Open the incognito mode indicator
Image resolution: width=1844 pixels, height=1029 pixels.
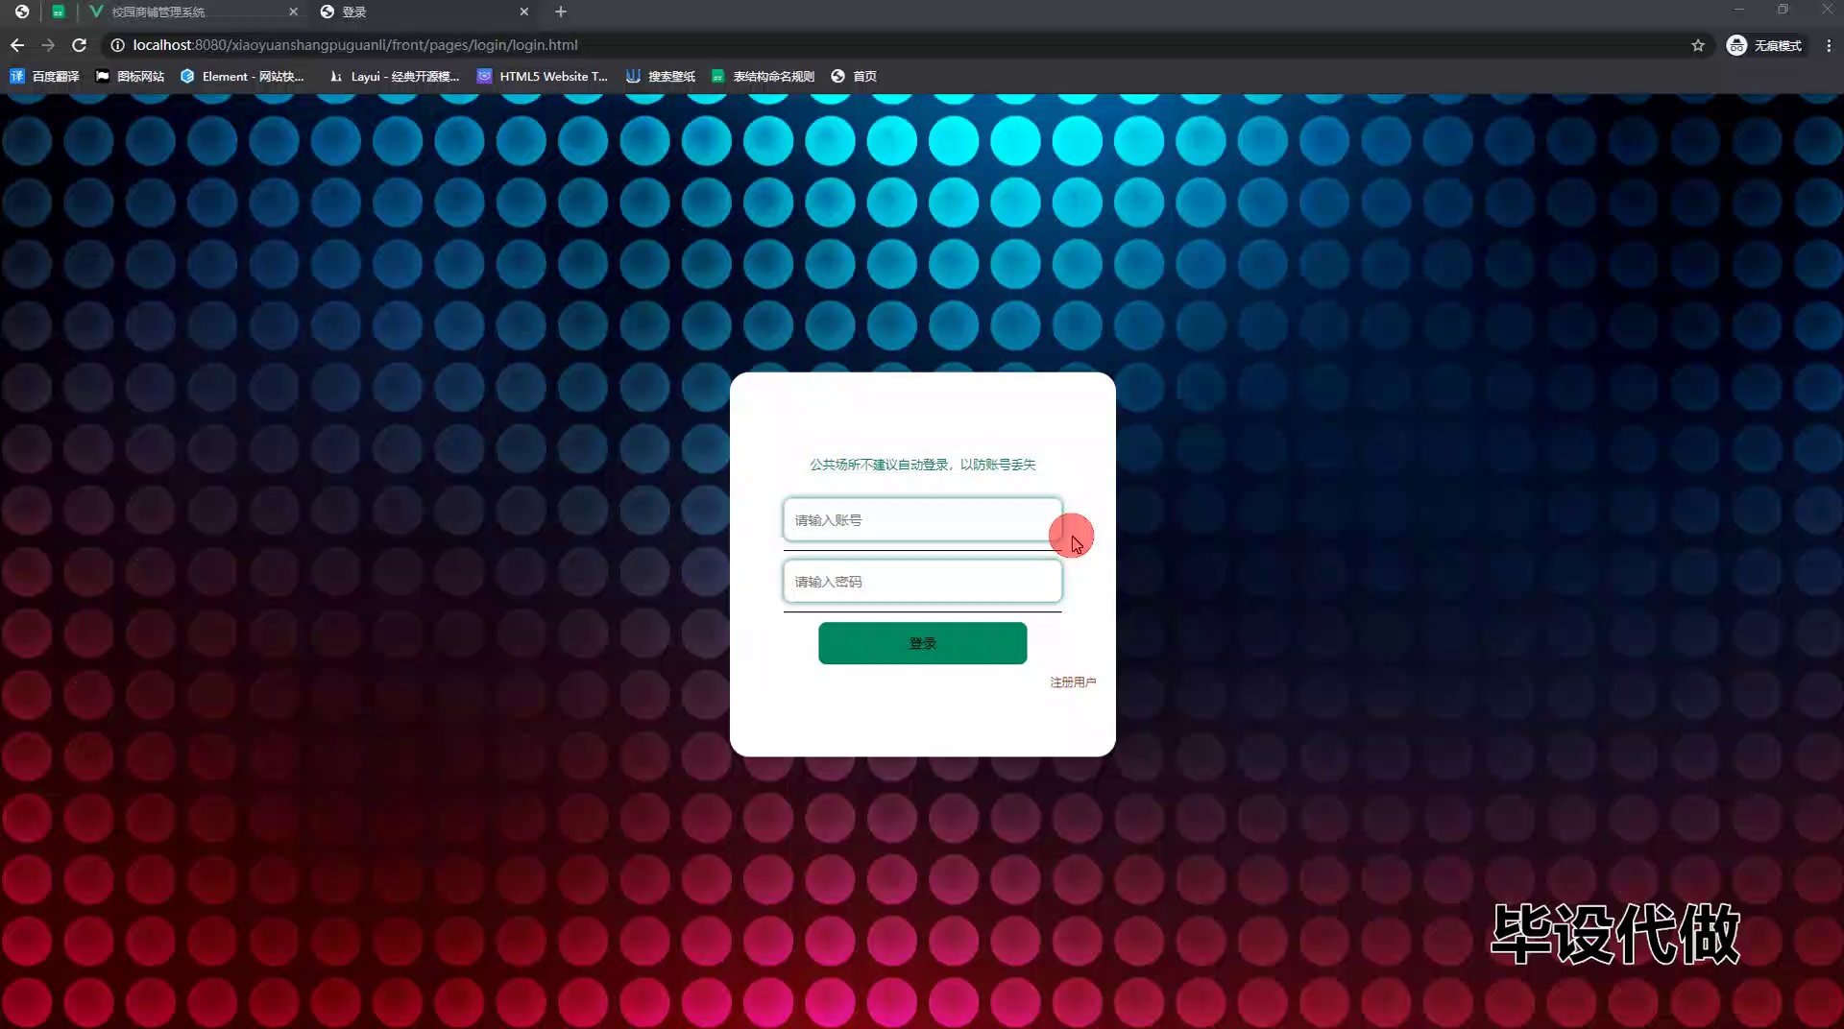[x=1764, y=45]
